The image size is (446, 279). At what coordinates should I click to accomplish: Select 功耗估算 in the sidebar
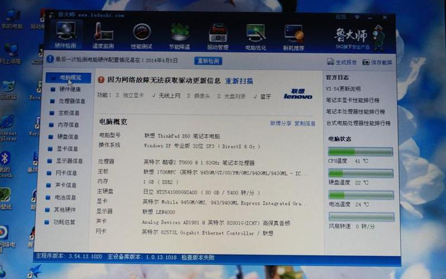click(x=59, y=222)
